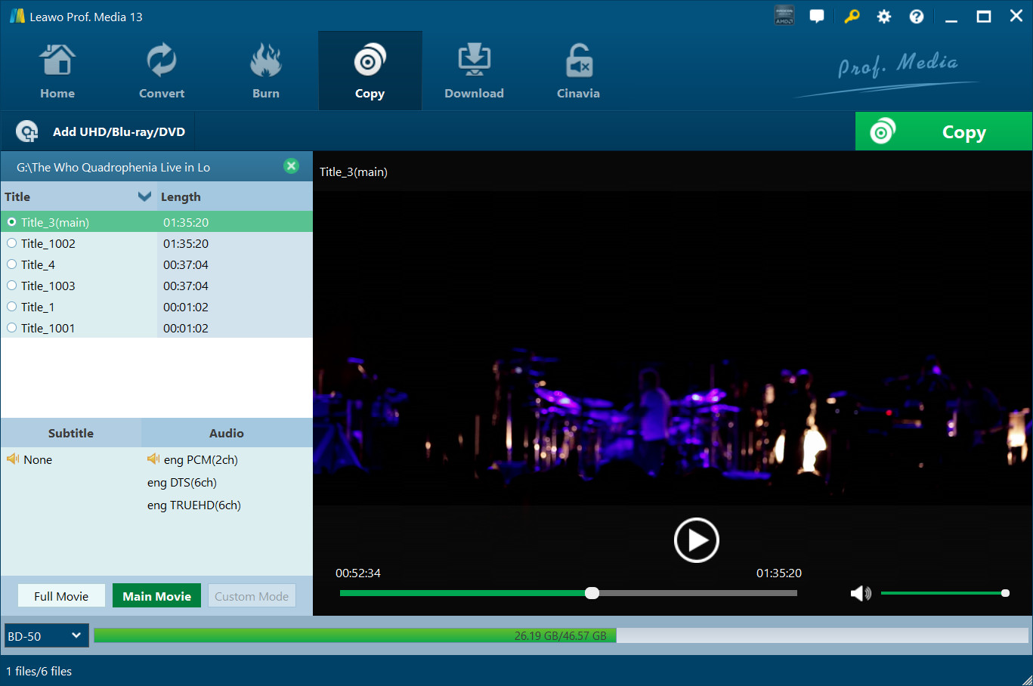Screen dimensions: 1033x686
Task: Switch to the Subtitle tab
Action: 70,432
